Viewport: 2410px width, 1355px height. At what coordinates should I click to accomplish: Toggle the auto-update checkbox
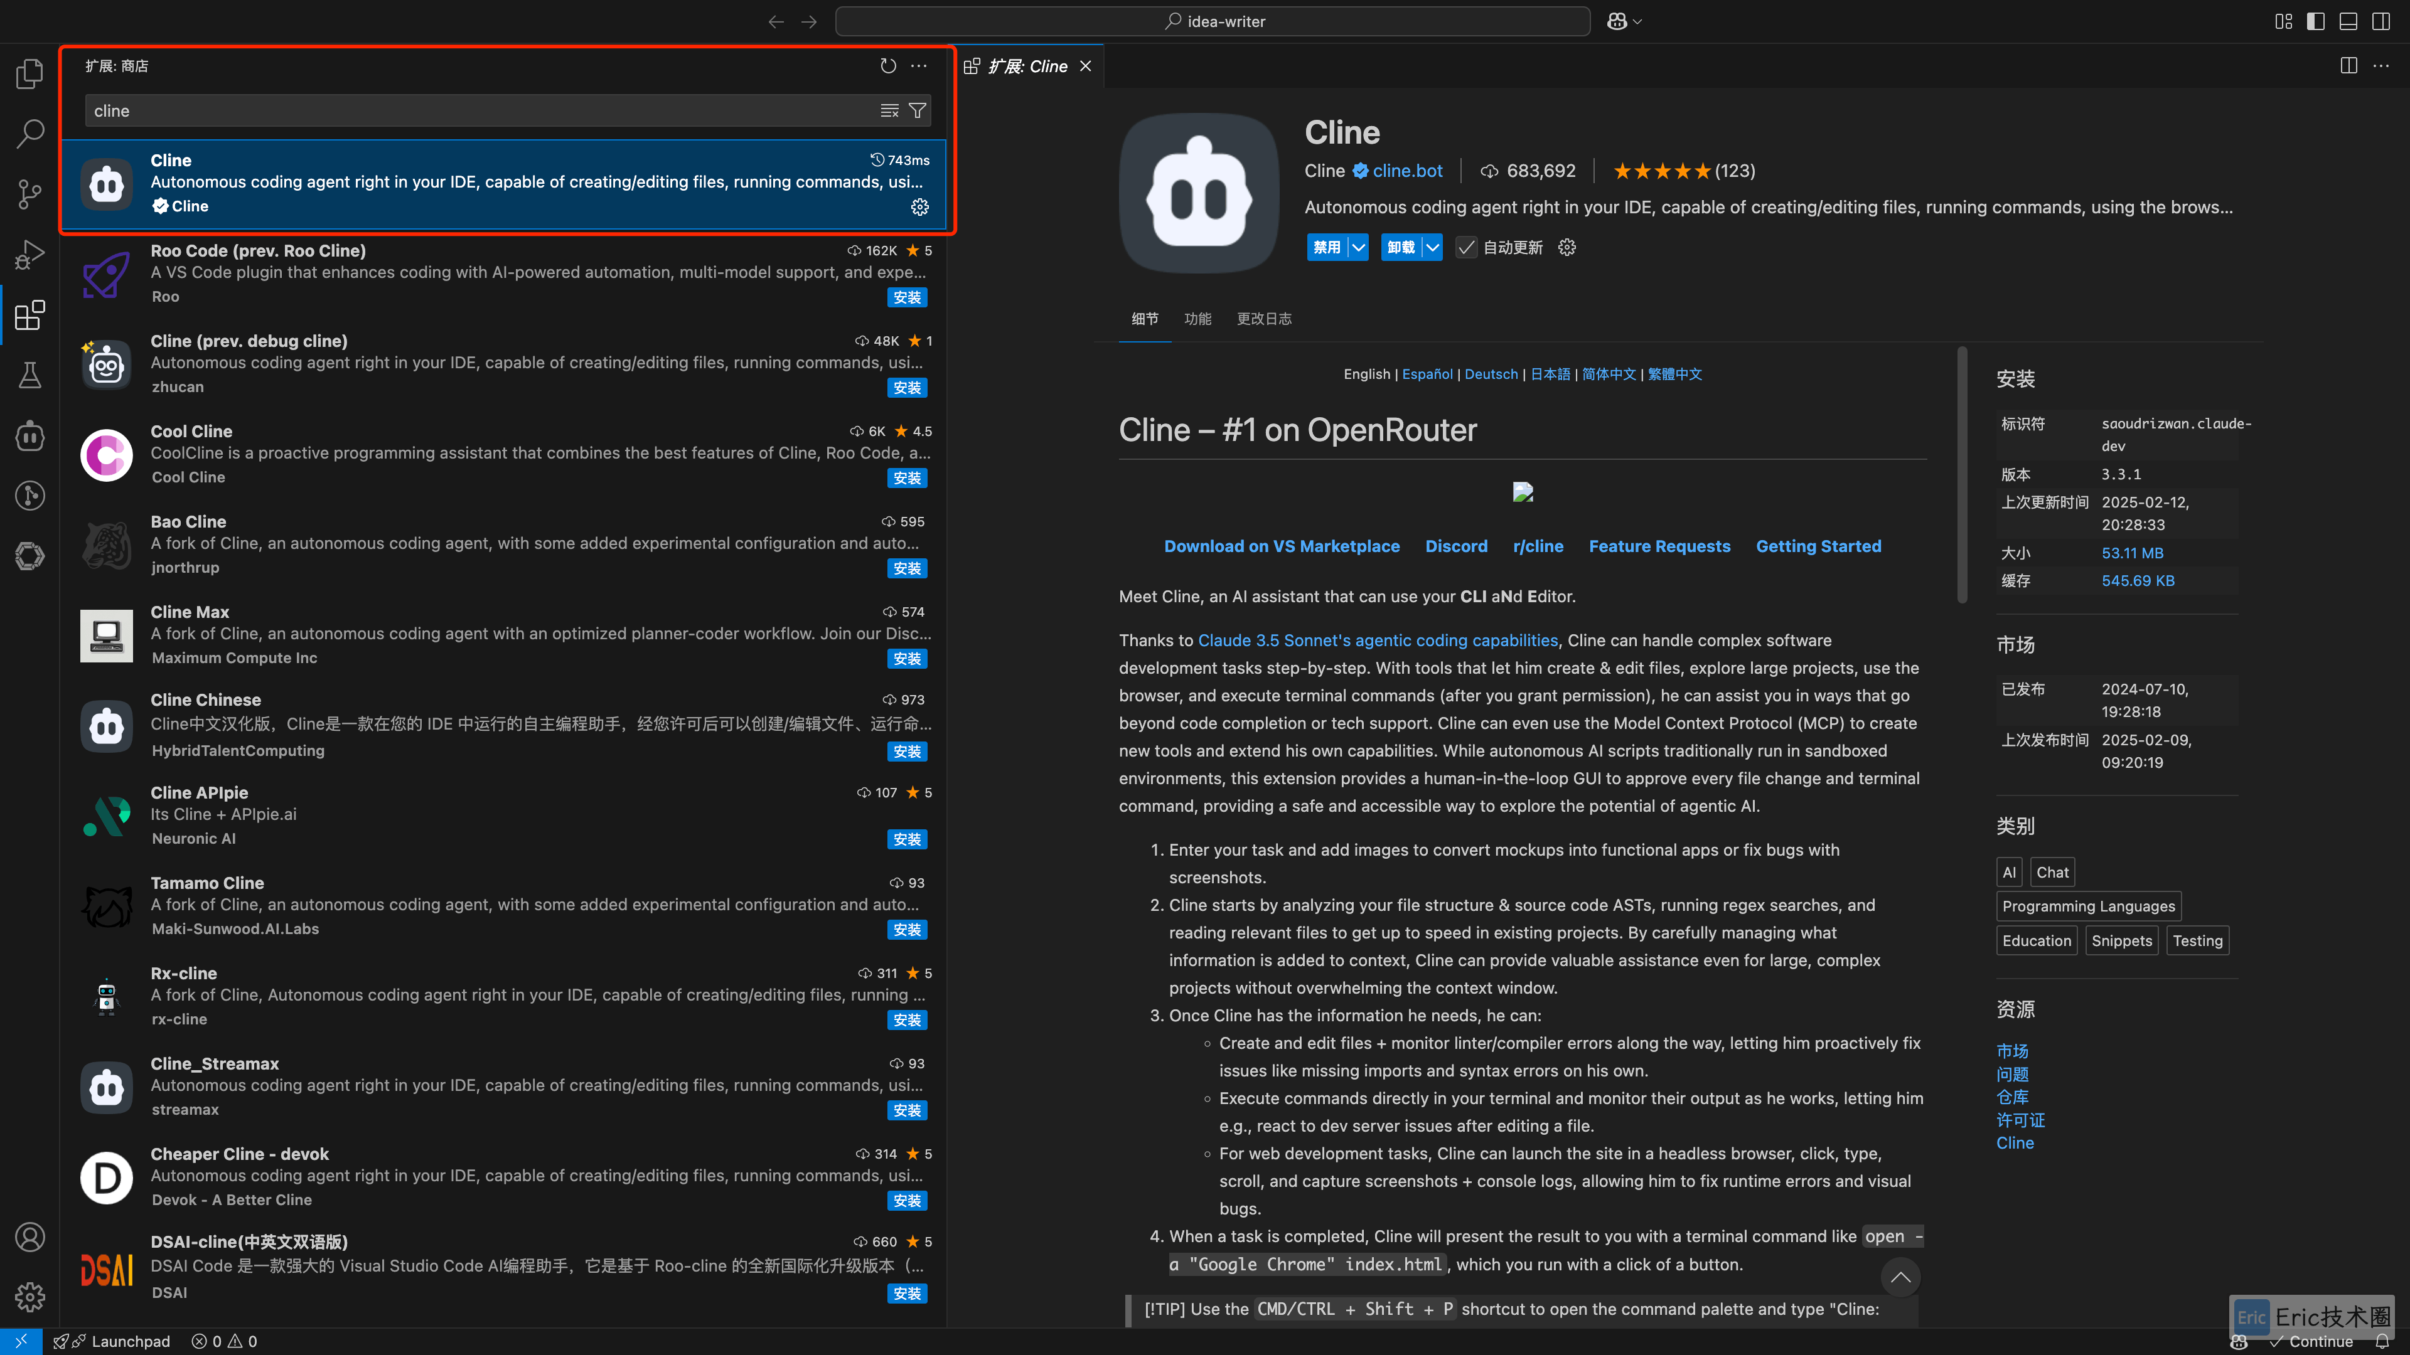tap(1466, 247)
